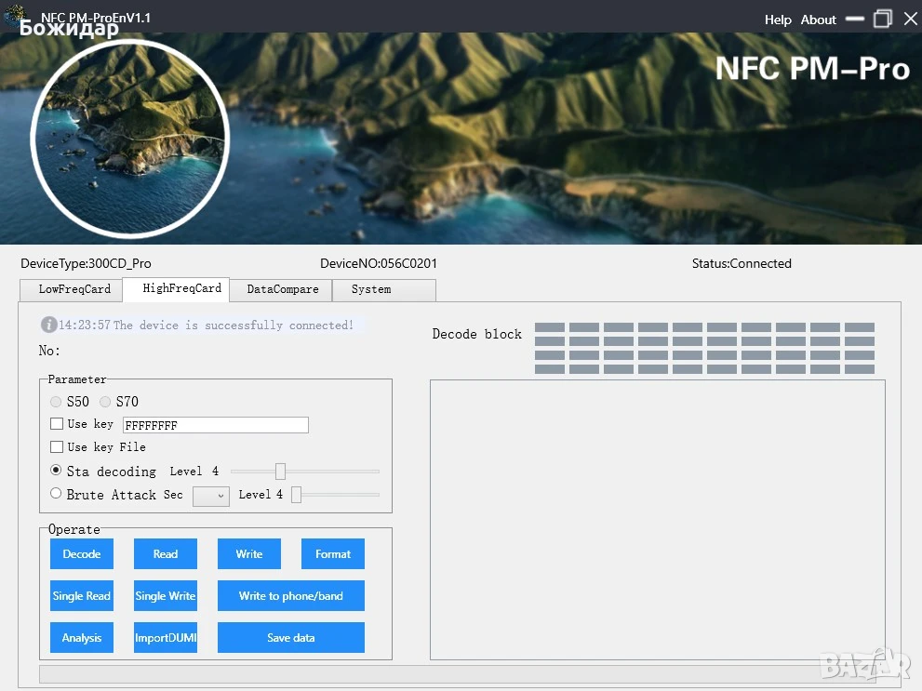The width and height of the screenshot is (922, 691).
Task: Click the Read button
Action: (x=166, y=553)
